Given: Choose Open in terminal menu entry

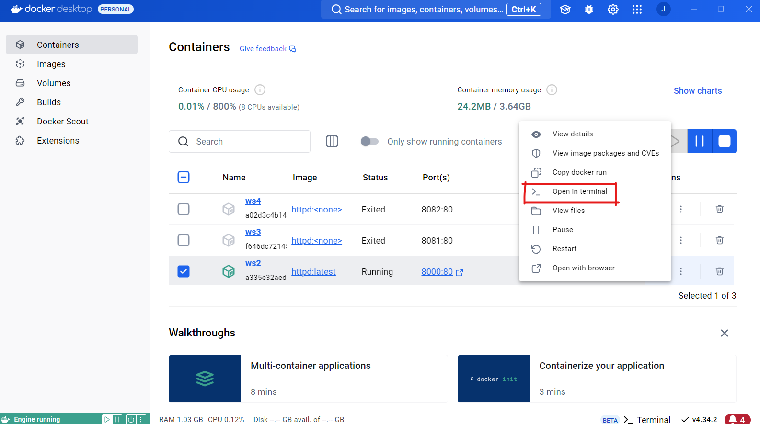Looking at the screenshot, I should 595,191.
